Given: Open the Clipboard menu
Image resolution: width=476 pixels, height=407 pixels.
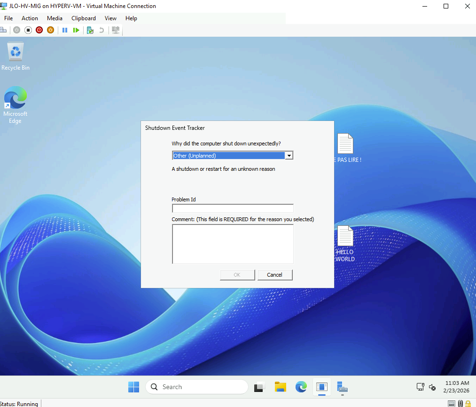Looking at the screenshot, I should coord(84,18).
